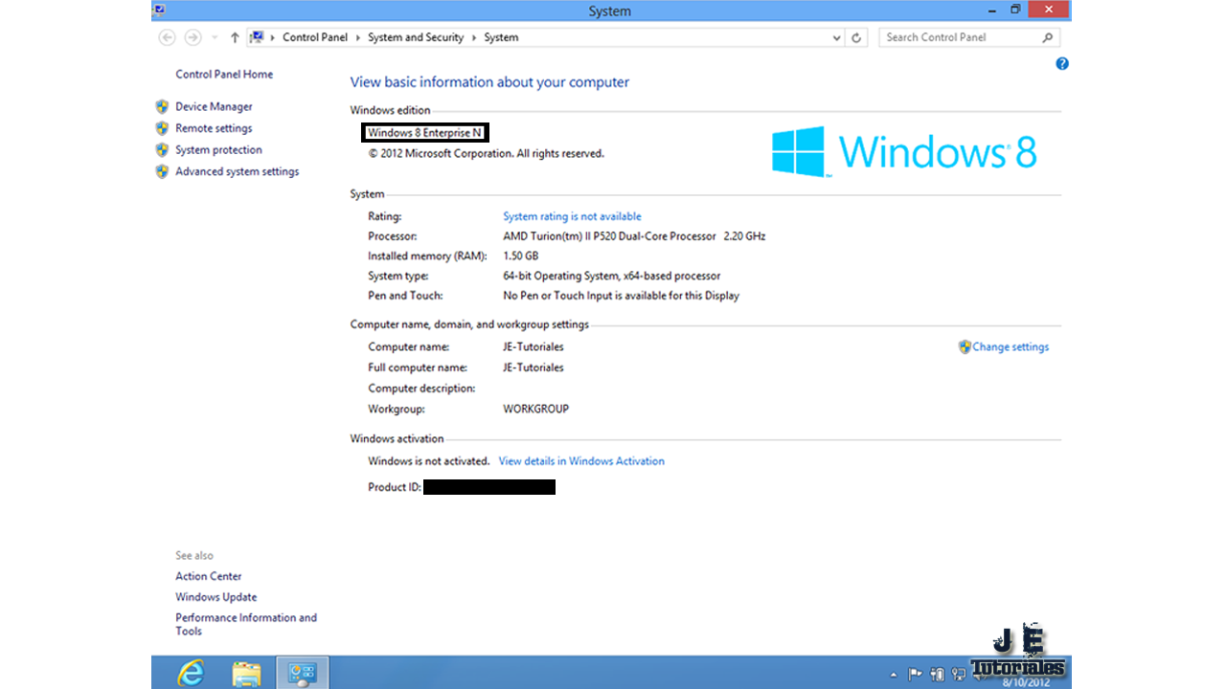The image size is (1226, 689).
Task: Expand the chevron after System and Security
Action: 473,37
